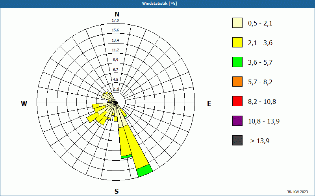315x196 pixels.
Task: Click the red 8,2 - 10,8 legend swatch
Action: click(x=237, y=101)
